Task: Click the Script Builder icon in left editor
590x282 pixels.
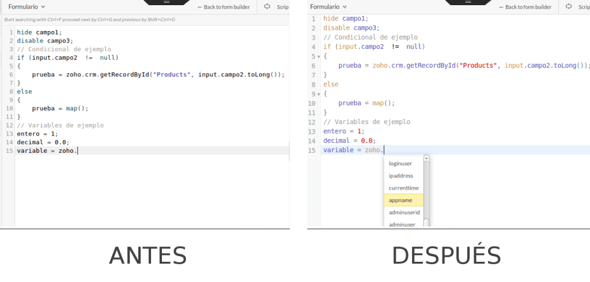Action: tap(267, 7)
